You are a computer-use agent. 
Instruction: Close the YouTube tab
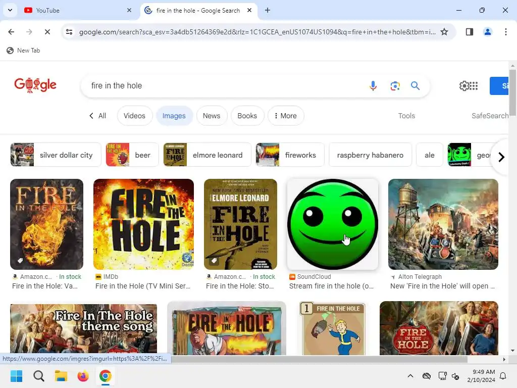click(x=129, y=10)
